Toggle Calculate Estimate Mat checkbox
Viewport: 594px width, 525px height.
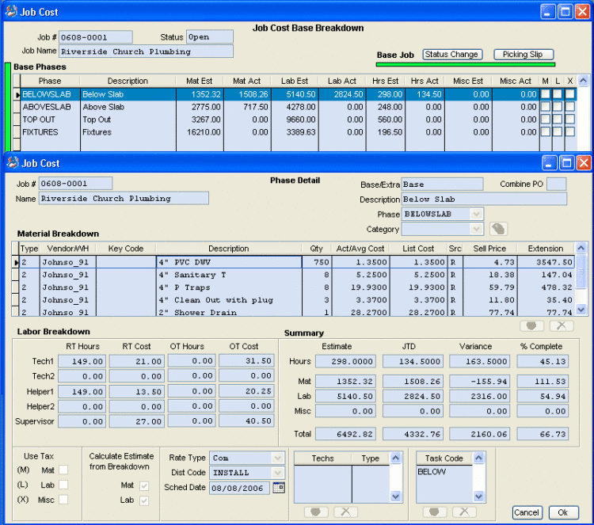click(x=144, y=485)
